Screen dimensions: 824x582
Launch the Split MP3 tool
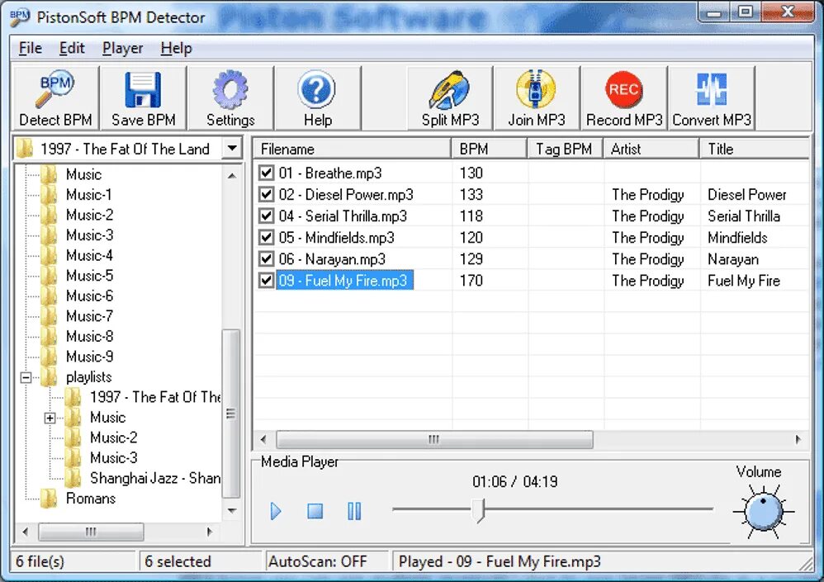click(449, 97)
